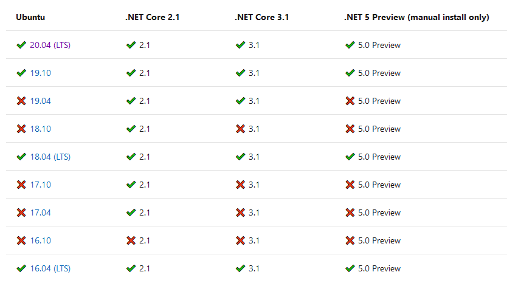Screen dimensions: 507x289
Task: Click the green checkmark beside 20.04 (LTS)
Action: [x=21, y=45]
